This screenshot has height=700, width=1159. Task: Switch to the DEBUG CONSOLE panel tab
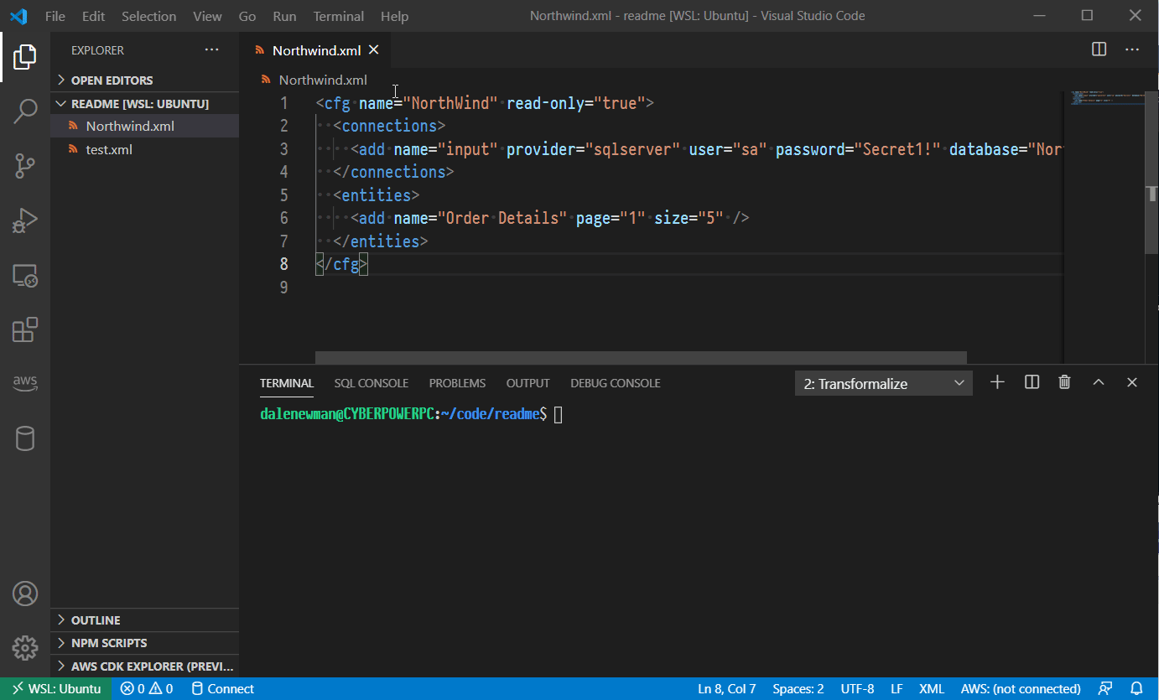[x=615, y=383]
